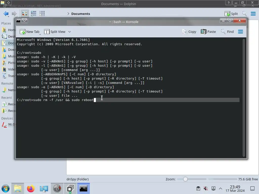Open a New Tab in Konsole

[x=29, y=32]
